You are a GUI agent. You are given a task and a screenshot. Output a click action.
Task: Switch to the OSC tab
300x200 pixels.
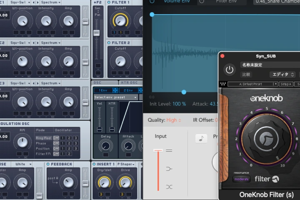[105, 82]
